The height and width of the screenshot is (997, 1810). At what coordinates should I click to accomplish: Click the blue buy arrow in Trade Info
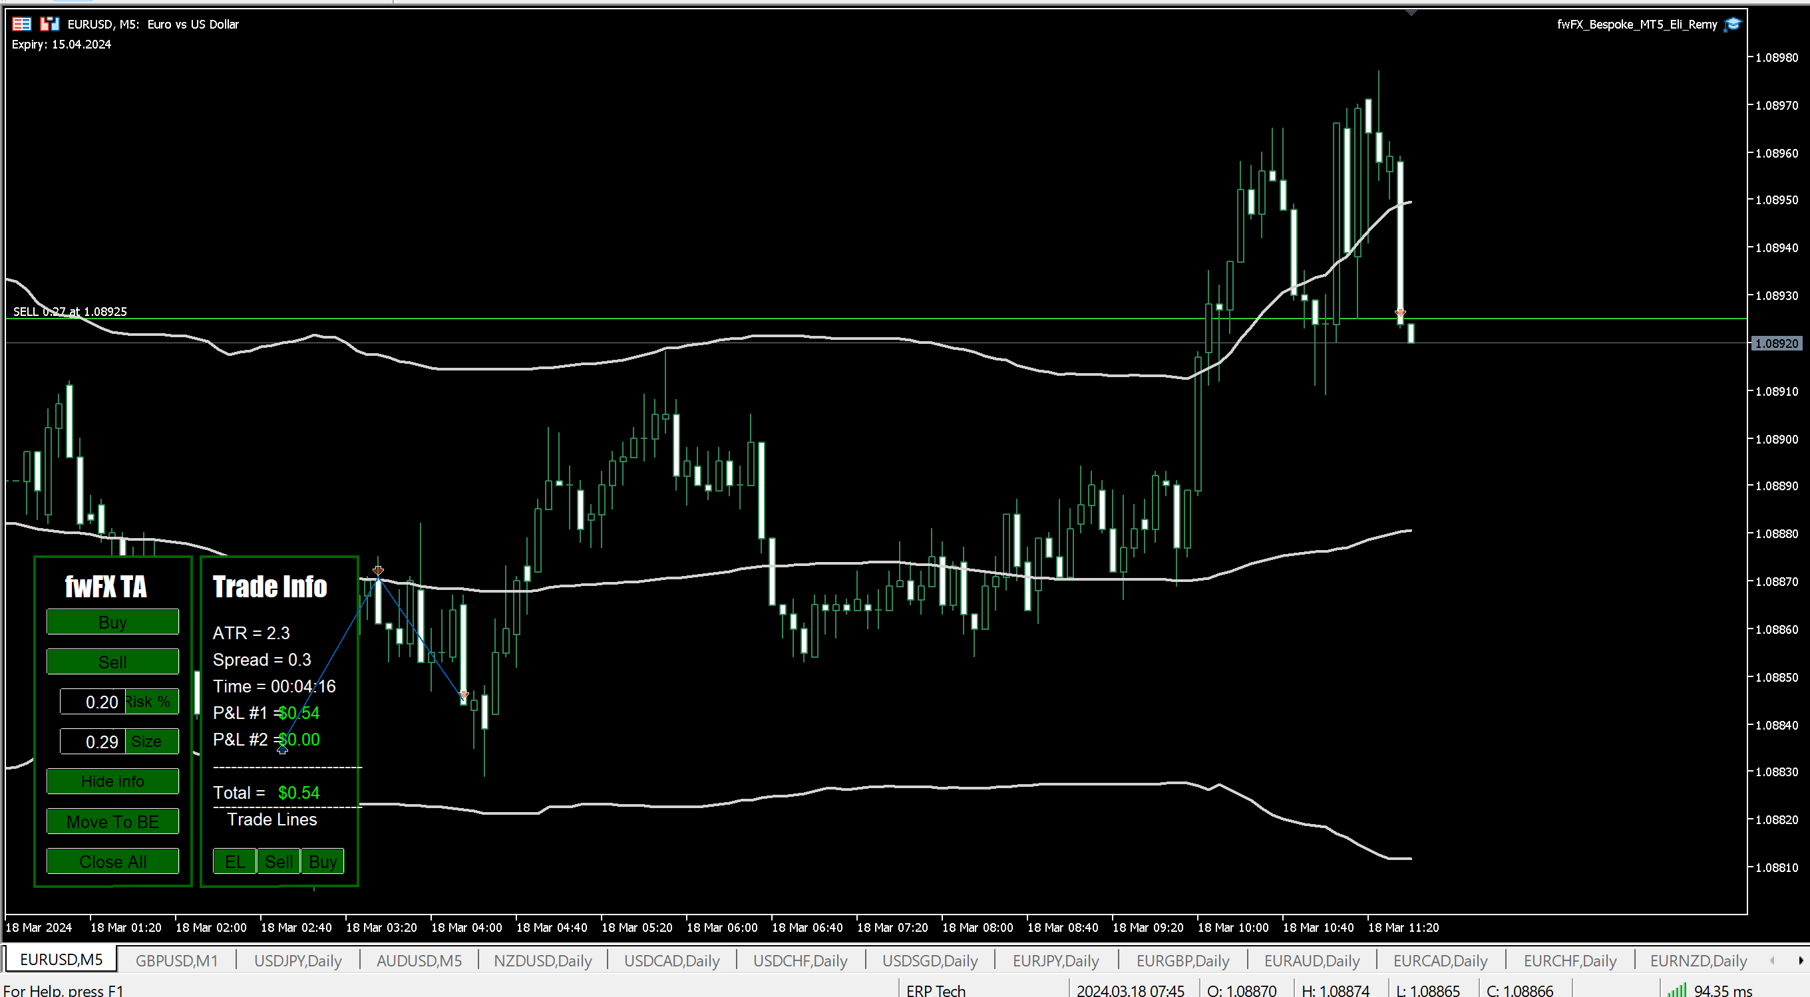(282, 749)
